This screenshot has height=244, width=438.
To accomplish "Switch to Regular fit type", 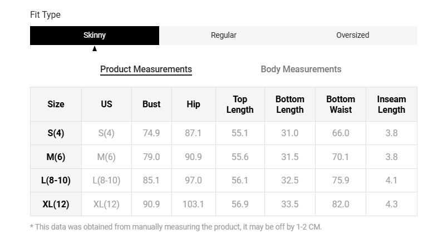I will pos(223,35).
